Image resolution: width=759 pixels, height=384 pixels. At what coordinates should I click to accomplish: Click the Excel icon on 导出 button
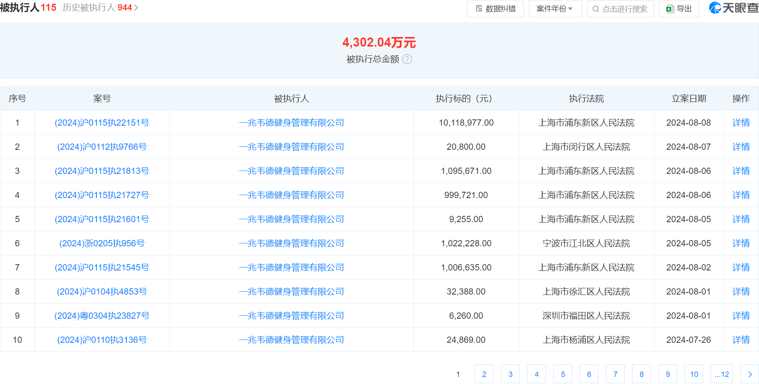click(x=670, y=9)
